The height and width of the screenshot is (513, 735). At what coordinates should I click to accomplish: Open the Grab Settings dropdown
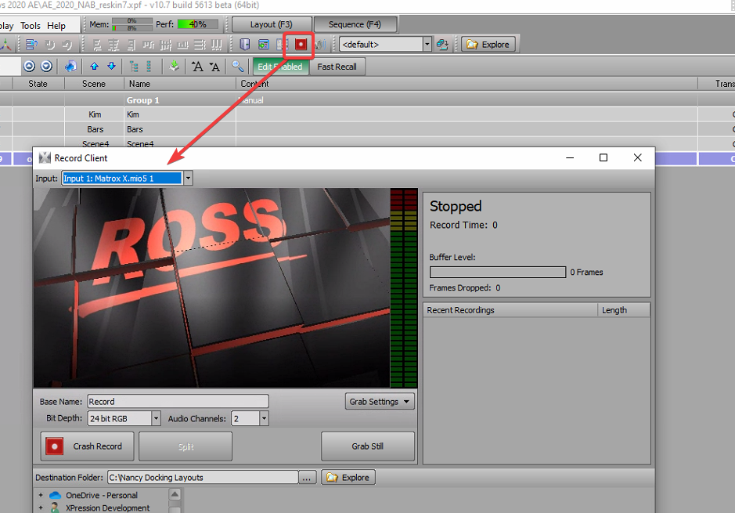tap(380, 402)
